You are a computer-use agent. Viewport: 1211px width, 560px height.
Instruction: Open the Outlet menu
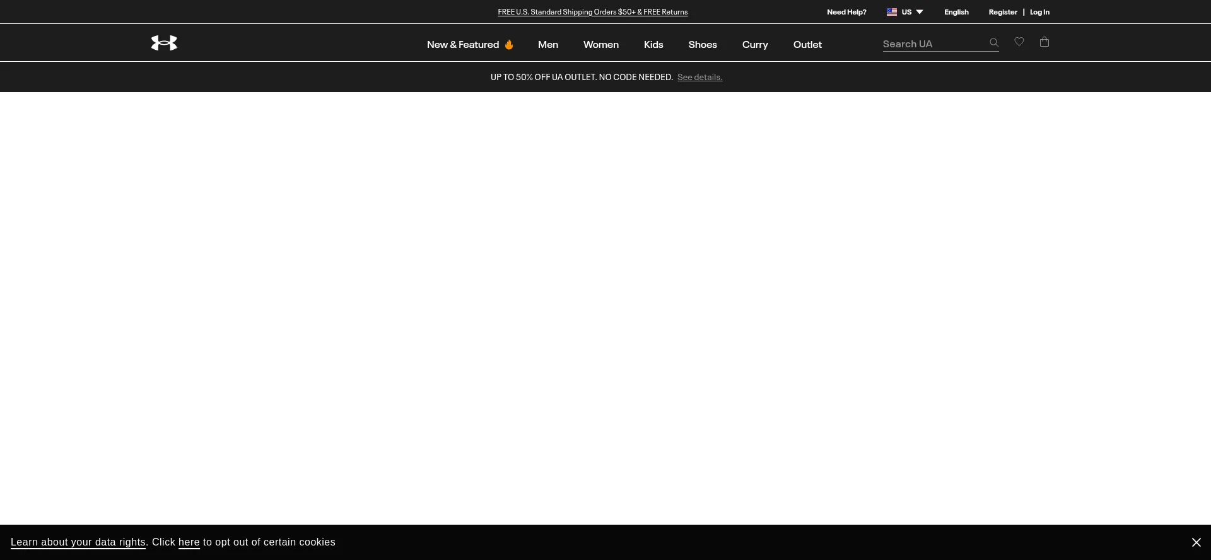(x=807, y=45)
